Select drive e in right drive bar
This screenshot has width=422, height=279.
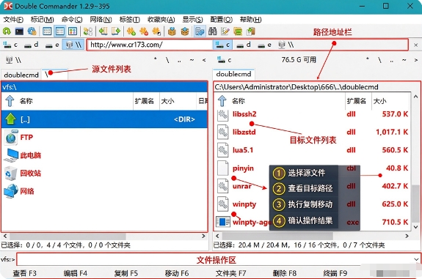coord(264,45)
